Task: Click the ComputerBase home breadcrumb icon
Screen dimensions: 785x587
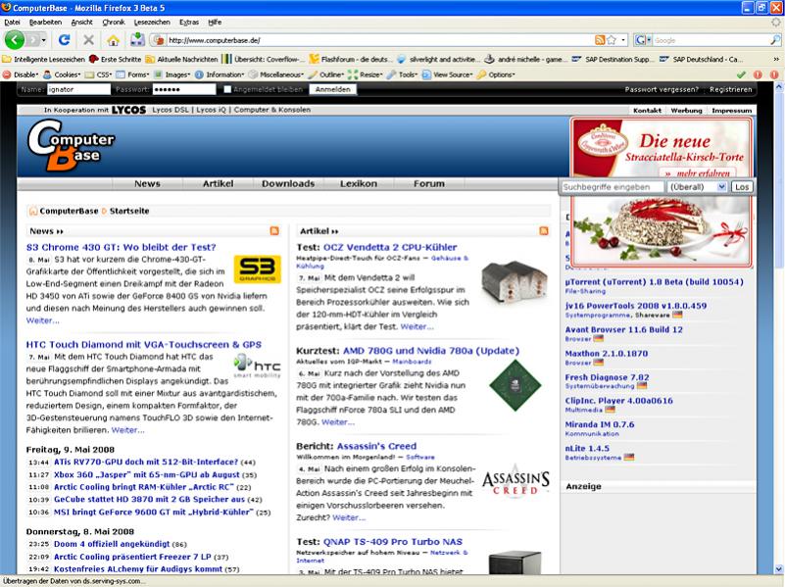Action: [33, 211]
